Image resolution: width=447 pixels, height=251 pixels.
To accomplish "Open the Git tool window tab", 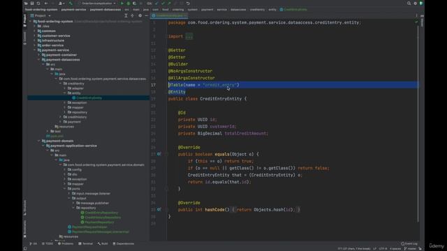I will (34, 243).
